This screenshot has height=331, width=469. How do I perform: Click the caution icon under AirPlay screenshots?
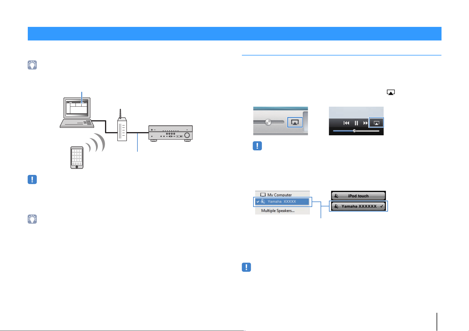pos(257,146)
